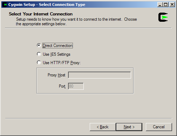Image resolution: width=177 pixels, height=136 pixels.
Task: Minimize the Cygwin Setup window
Action: 160,5
